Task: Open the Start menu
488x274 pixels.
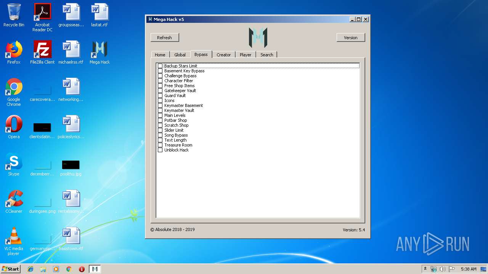Action: click(x=10, y=269)
